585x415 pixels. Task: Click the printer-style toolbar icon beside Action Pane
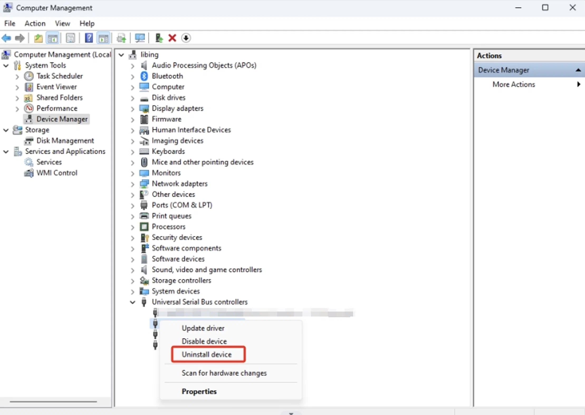pyautogui.click(x=121, y=38)
